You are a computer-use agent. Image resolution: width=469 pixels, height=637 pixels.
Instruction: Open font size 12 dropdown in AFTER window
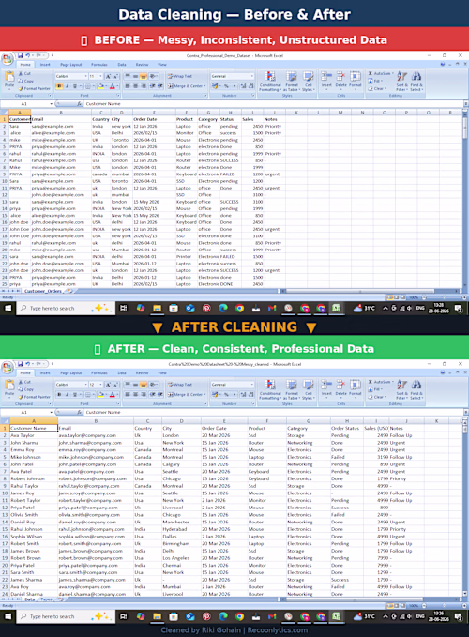pyautogui.click(x=100, y=385)
